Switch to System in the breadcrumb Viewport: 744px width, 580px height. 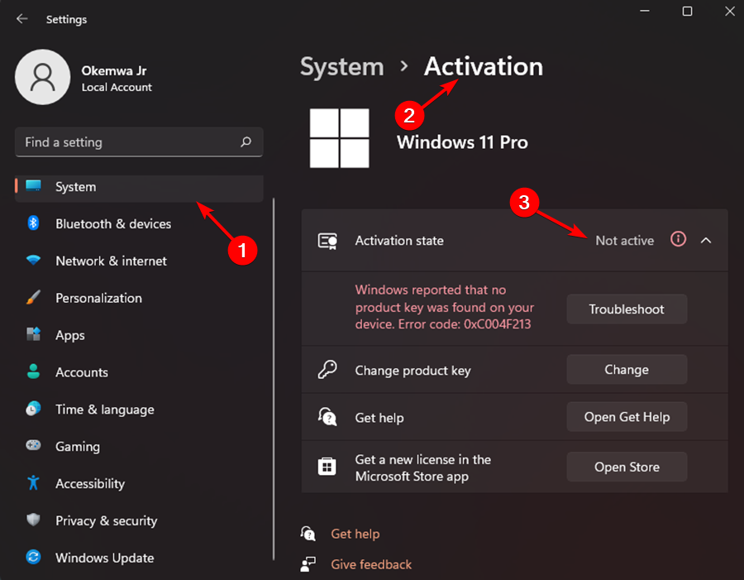[x=341, y=67]
